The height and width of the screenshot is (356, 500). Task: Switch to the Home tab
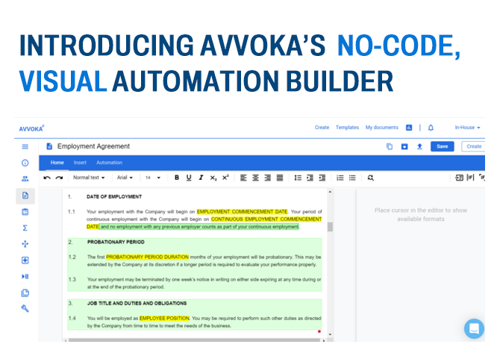tap(57, 163)
